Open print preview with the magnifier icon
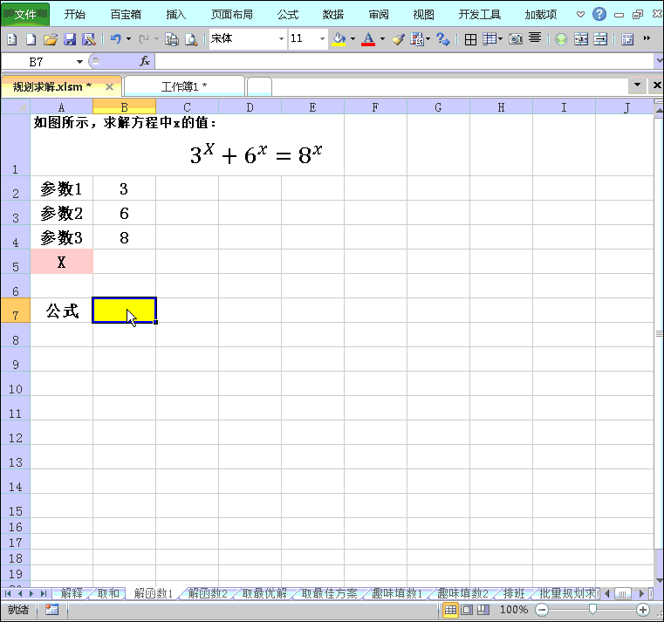 tap(191, 39)
